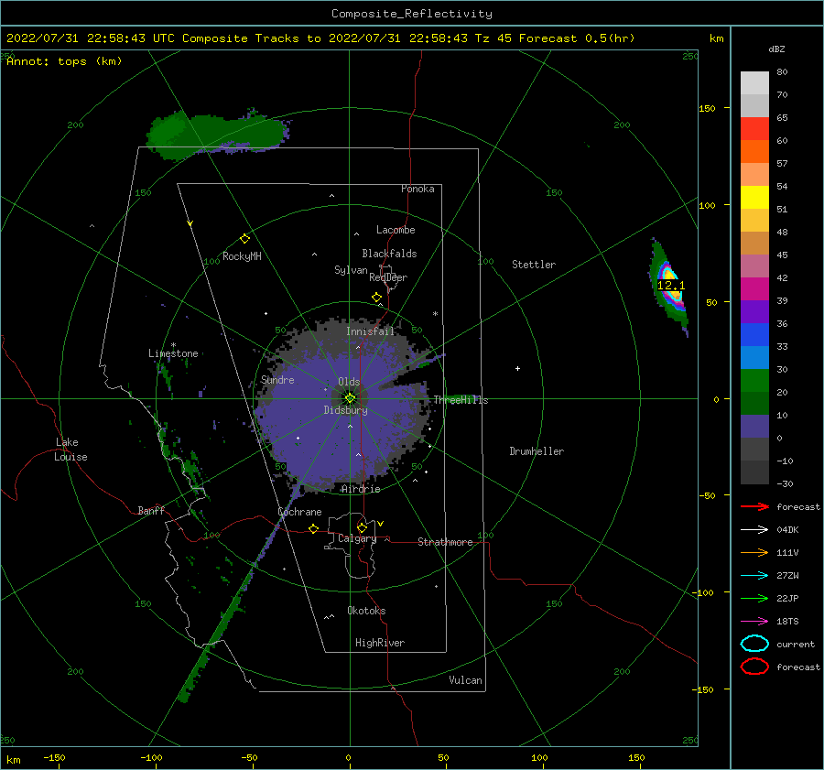Click the yellow diamond marker below RedDeer
824x770 pixels.
tap(377, 298)
